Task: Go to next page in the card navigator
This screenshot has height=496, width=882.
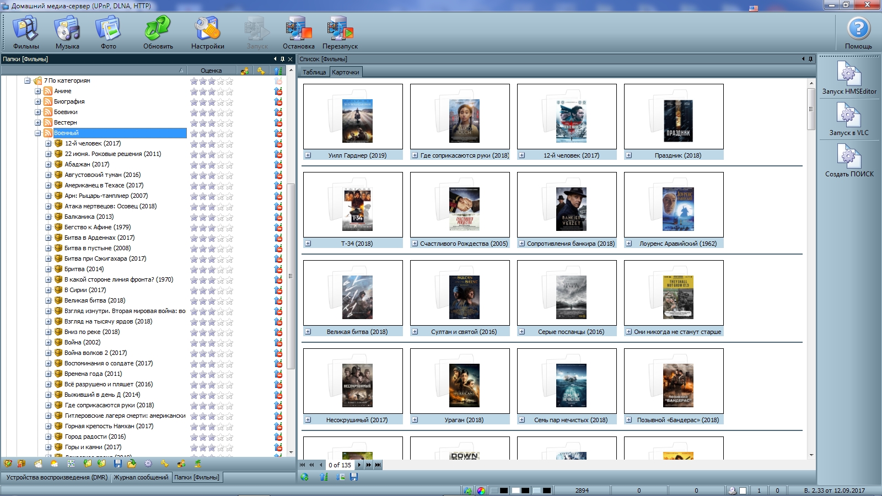Action: (x=359, y=465)
